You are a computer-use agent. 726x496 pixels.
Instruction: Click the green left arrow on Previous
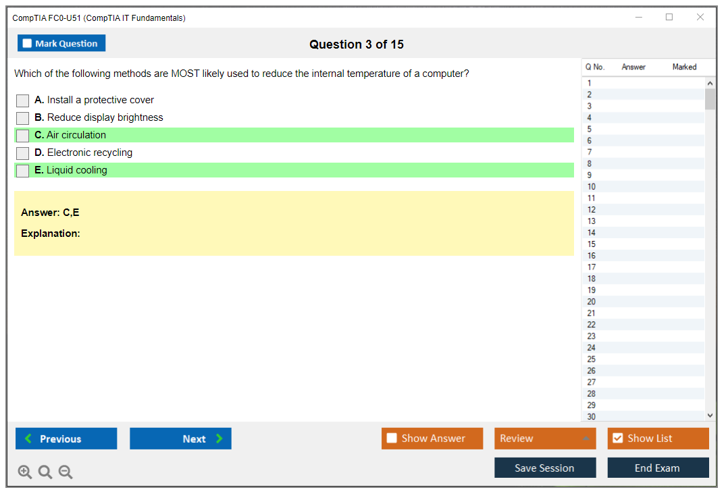pos(28,439)
